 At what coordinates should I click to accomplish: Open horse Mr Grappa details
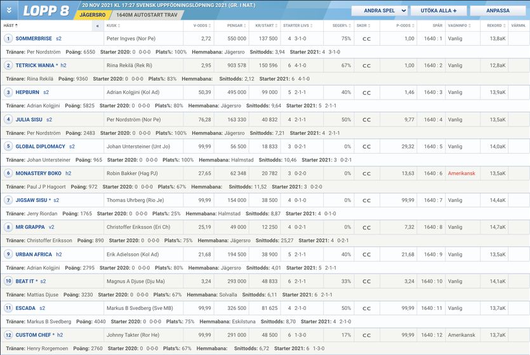(x=30, y=227)
